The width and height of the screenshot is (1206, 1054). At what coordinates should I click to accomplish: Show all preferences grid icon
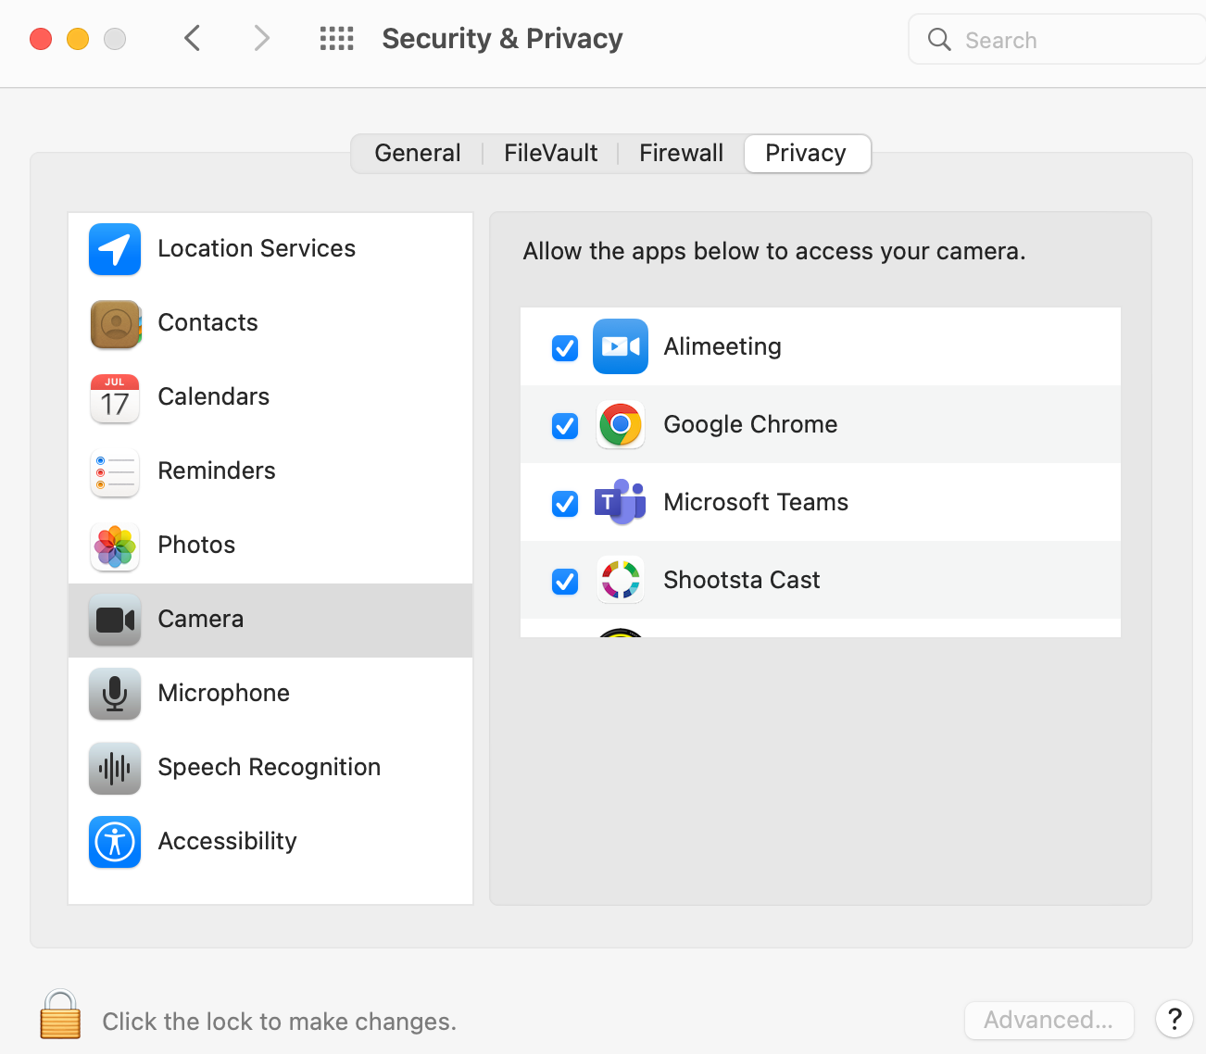(x=336, y=39)
